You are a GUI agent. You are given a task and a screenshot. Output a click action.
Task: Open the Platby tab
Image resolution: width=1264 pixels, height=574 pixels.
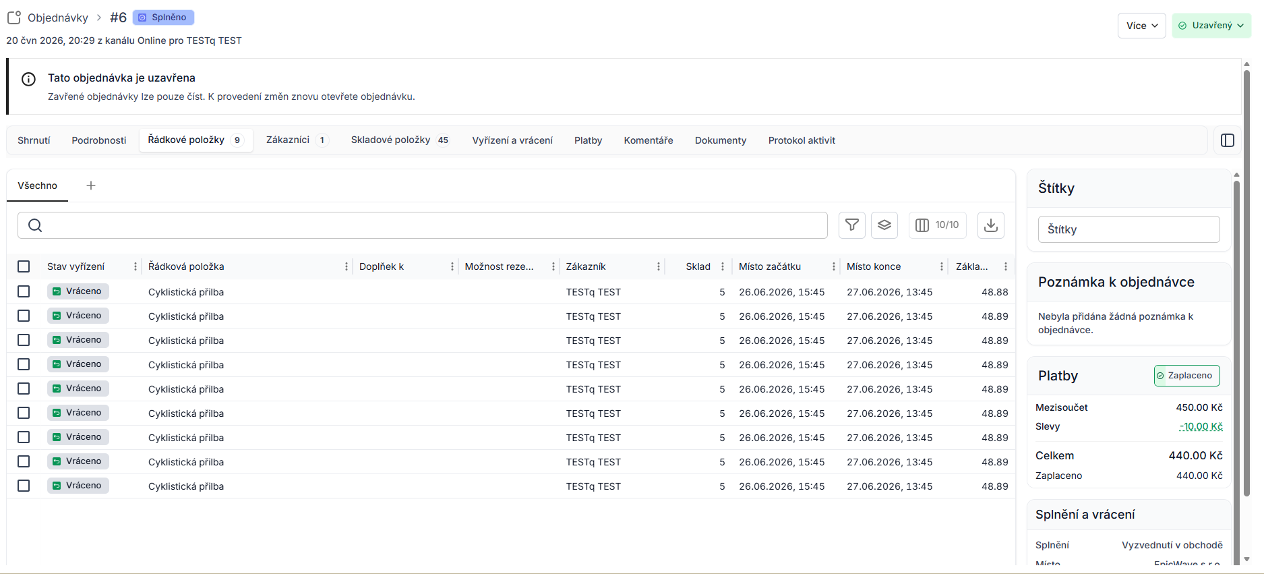point(588,140)
